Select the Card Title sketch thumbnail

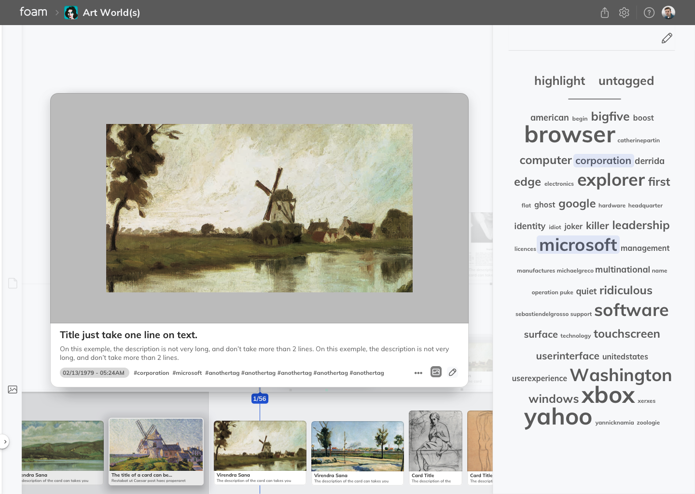click(435, 448)
